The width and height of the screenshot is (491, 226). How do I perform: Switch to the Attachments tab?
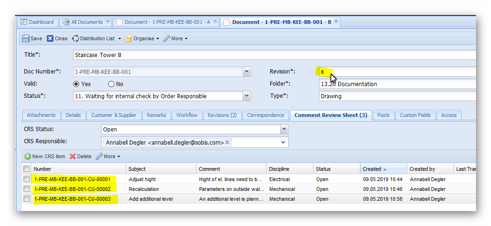click(x=41, y=115)
